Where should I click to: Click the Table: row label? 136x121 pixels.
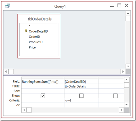click(16, 86)
